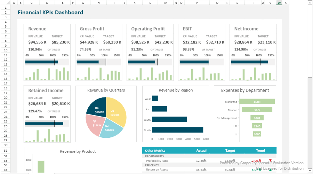This screenshot has width=313, height=174.
Task: Click the vertical scrollbar thumb
Action: [310, 38]
